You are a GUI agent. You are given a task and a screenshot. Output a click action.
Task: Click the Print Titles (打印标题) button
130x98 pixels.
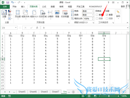tap(65, 14)
